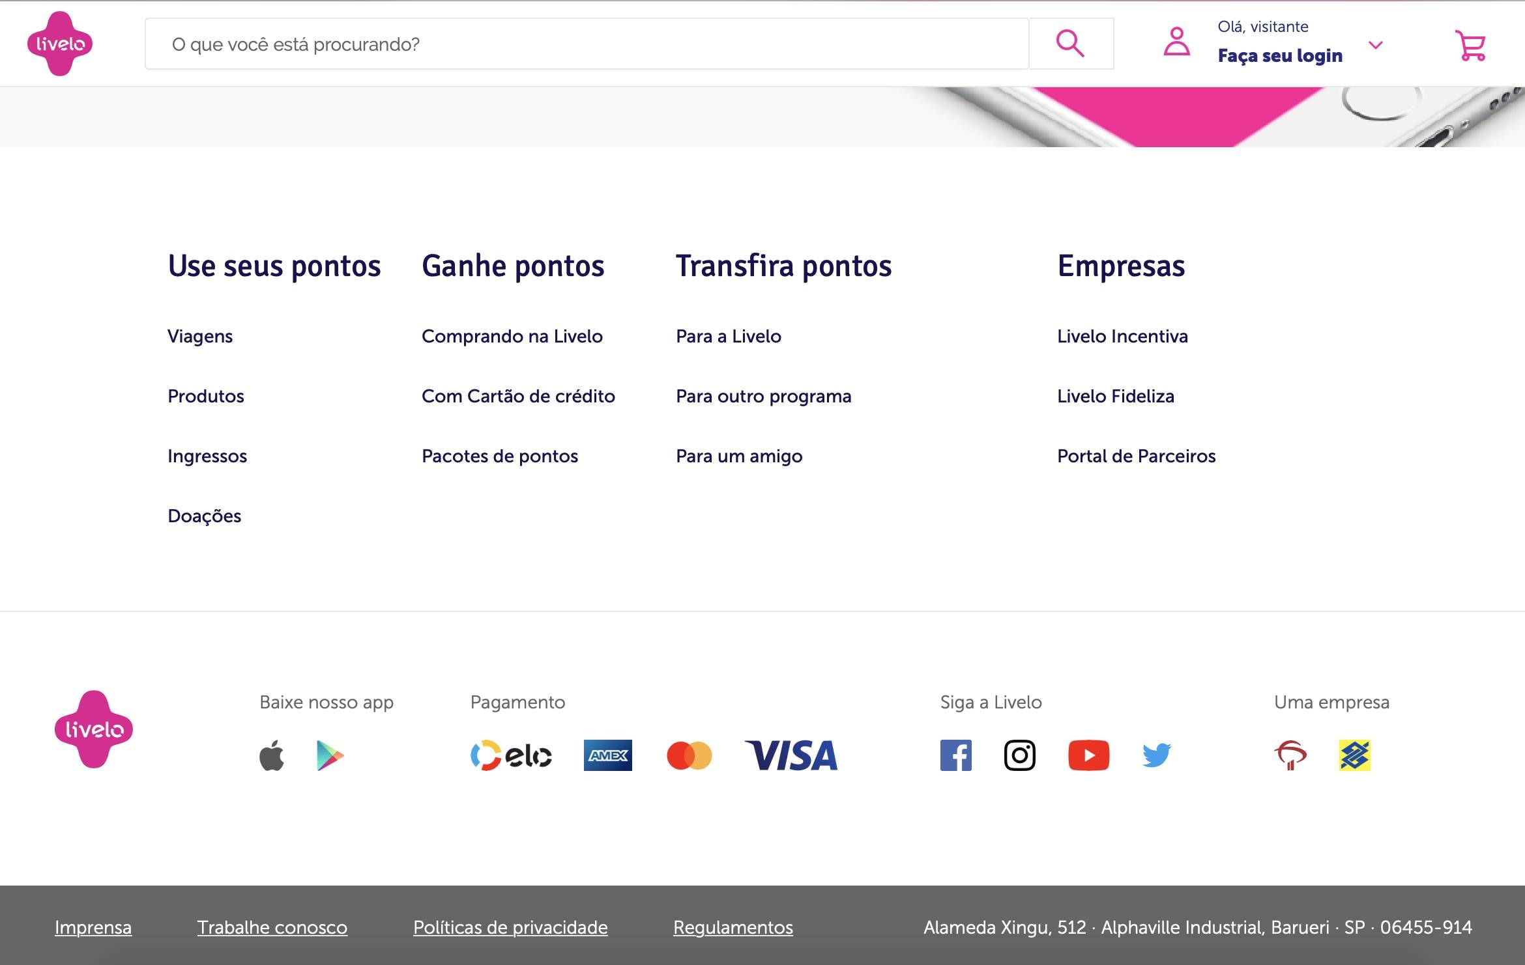Screen dimensions: 1525x965
Task: Open Livelo's Twitter icon
Action: 1157,755
